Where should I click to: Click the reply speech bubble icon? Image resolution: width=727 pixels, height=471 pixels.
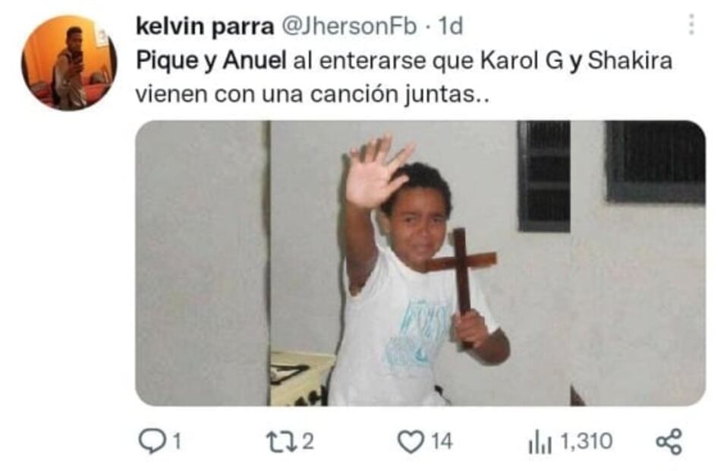[152, 441]
